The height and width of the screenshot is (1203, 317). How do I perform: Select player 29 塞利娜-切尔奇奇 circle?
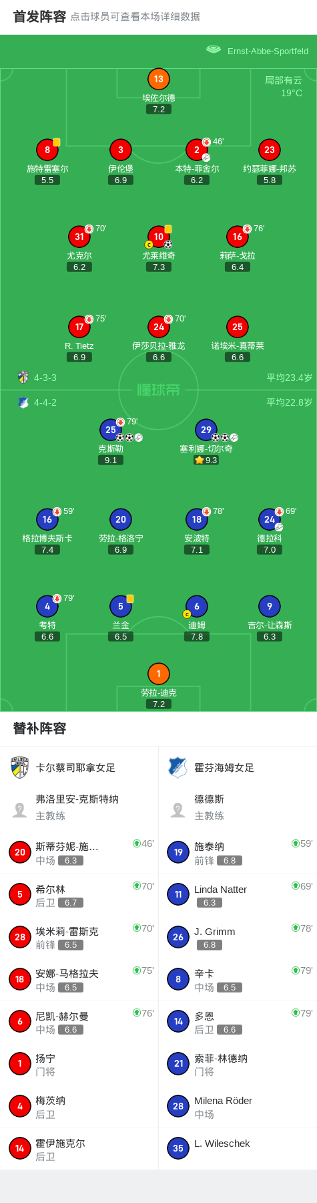click(x=206, y=430)
